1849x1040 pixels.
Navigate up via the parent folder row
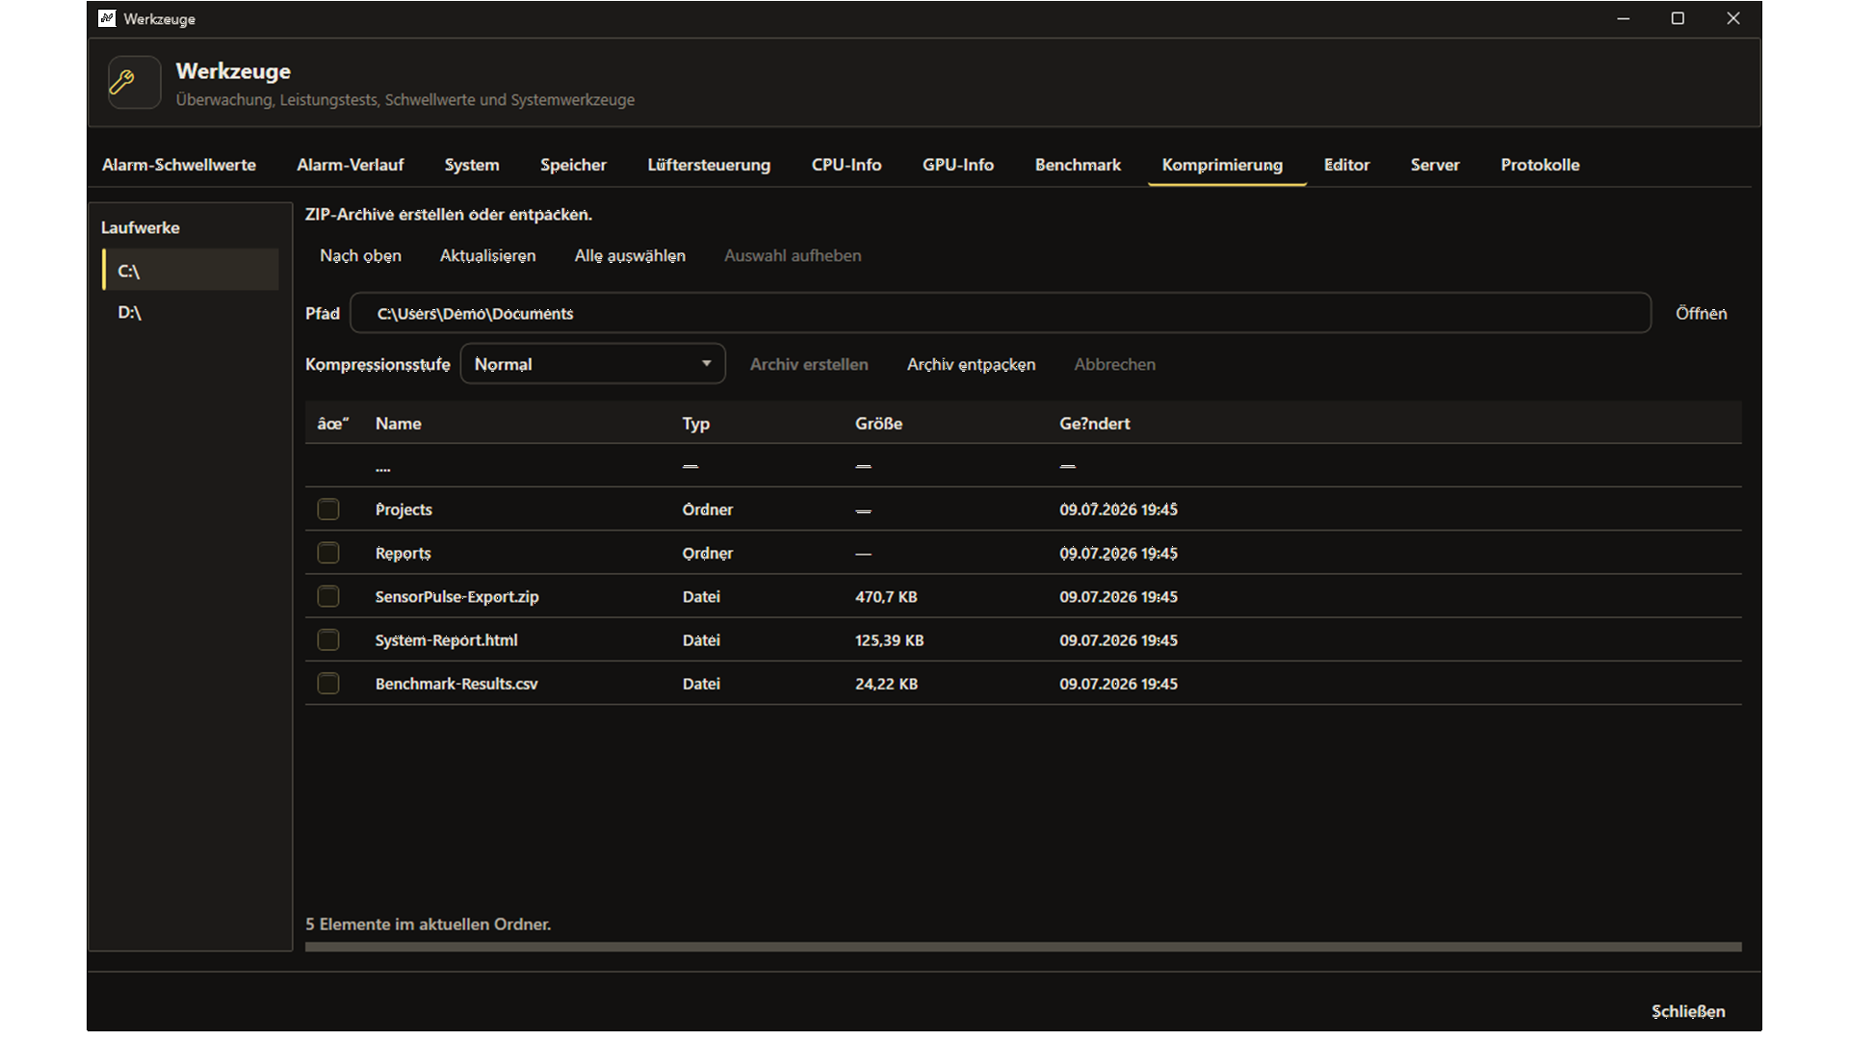pos(1023,466)
